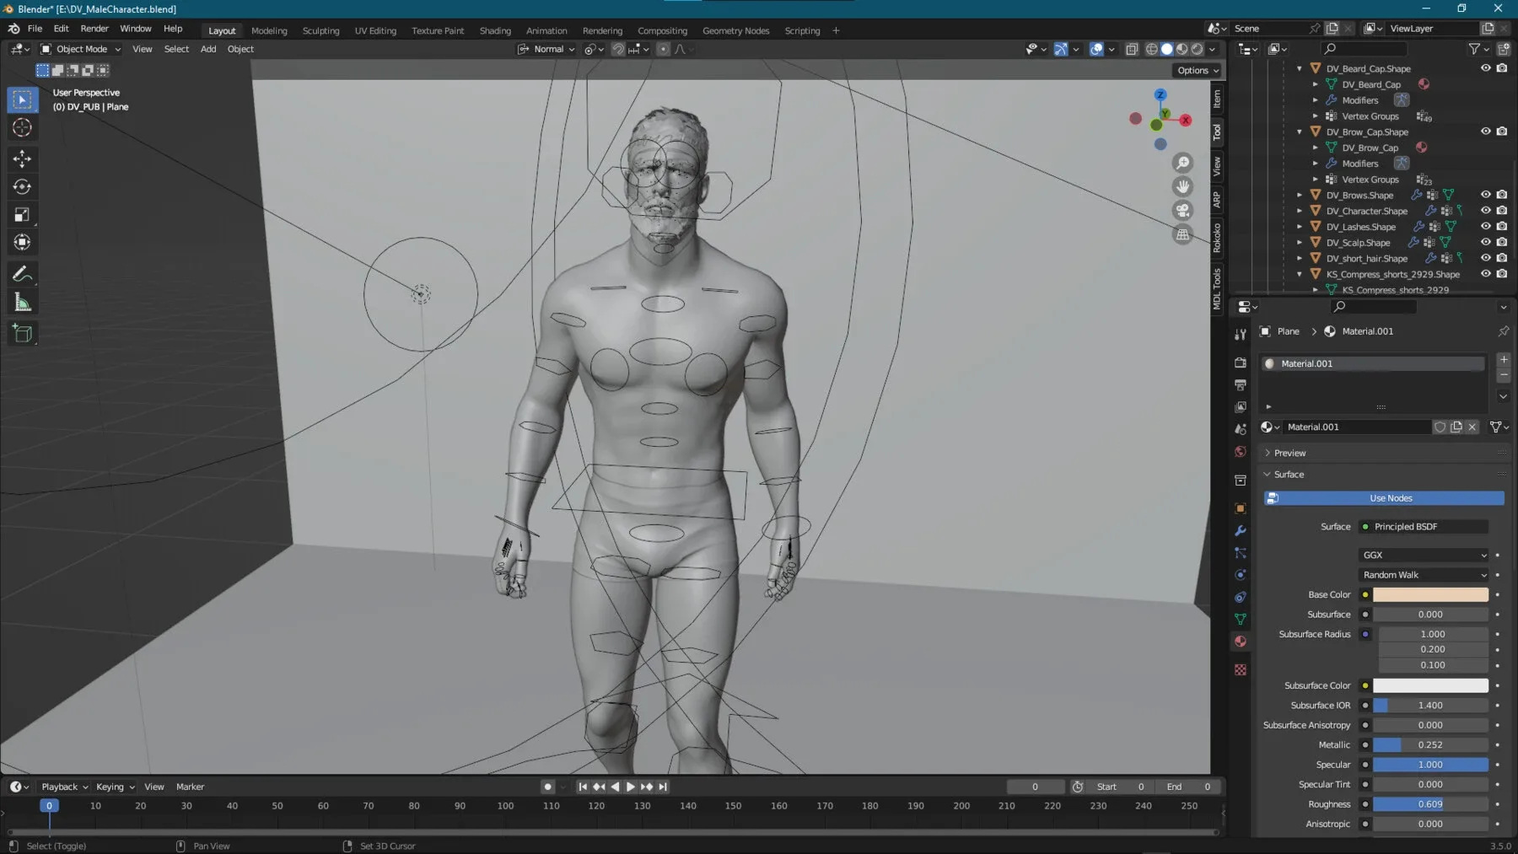Select the Annotate tool
1518x854 pixels.
click(22, 272)
